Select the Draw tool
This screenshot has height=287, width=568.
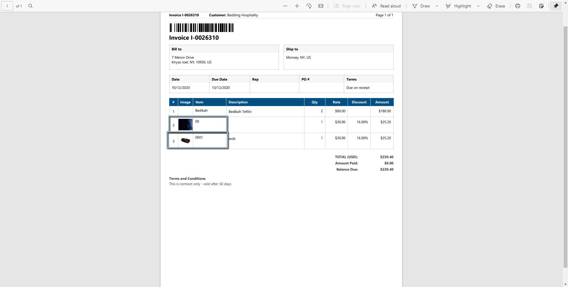tap(421, 6)
